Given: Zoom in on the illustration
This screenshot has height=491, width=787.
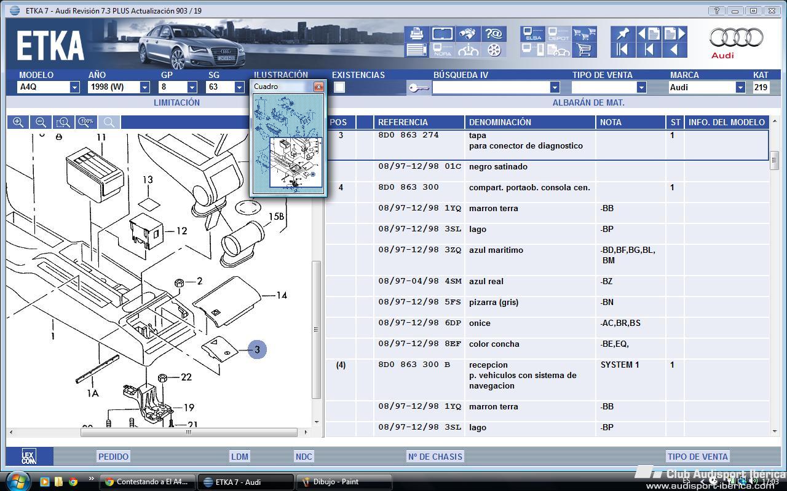Looking at the screenshot, I should pyautogui.click(x=18, y=122).
